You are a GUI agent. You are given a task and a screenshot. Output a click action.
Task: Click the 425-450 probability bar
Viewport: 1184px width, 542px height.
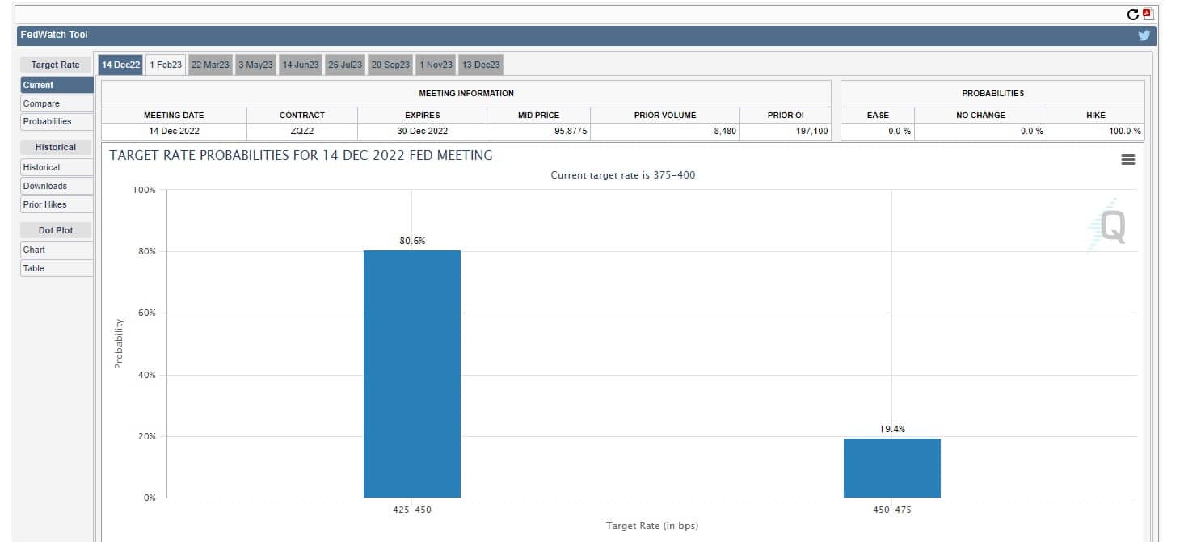point(412,374)
